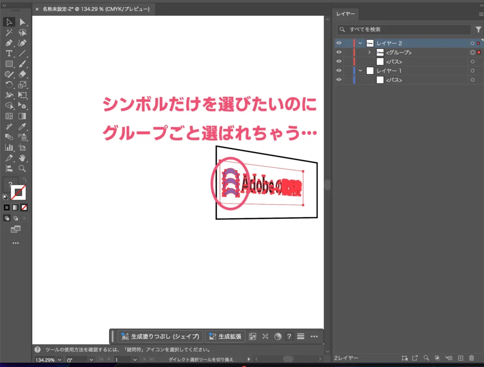Viewport: 484px width, 367px height.
Task: Collapse レイヤー 2 with its disclosure arrow
Action: [360, 43]
